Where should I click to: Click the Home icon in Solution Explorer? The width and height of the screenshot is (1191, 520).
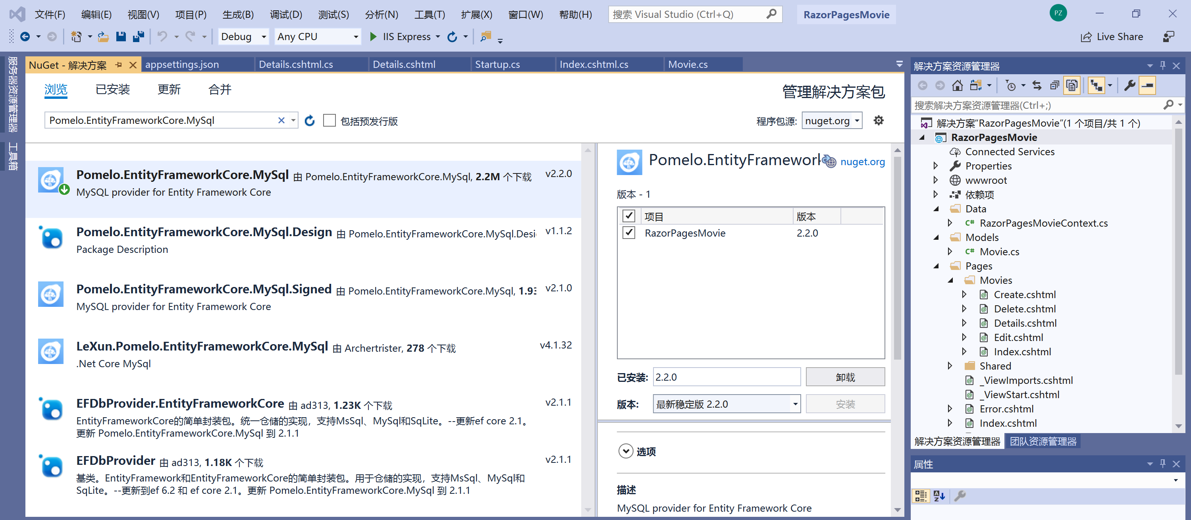tap(958, 85)
